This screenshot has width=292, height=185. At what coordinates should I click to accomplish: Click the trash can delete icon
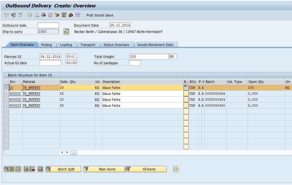20,15
